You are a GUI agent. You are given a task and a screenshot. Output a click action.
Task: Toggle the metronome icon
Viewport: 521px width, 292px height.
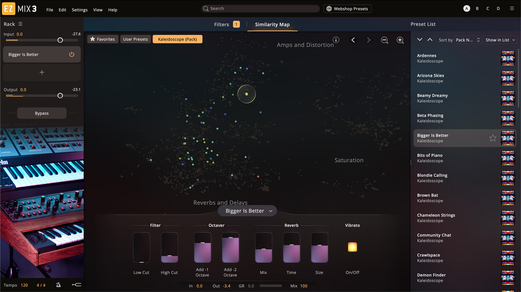58,285
